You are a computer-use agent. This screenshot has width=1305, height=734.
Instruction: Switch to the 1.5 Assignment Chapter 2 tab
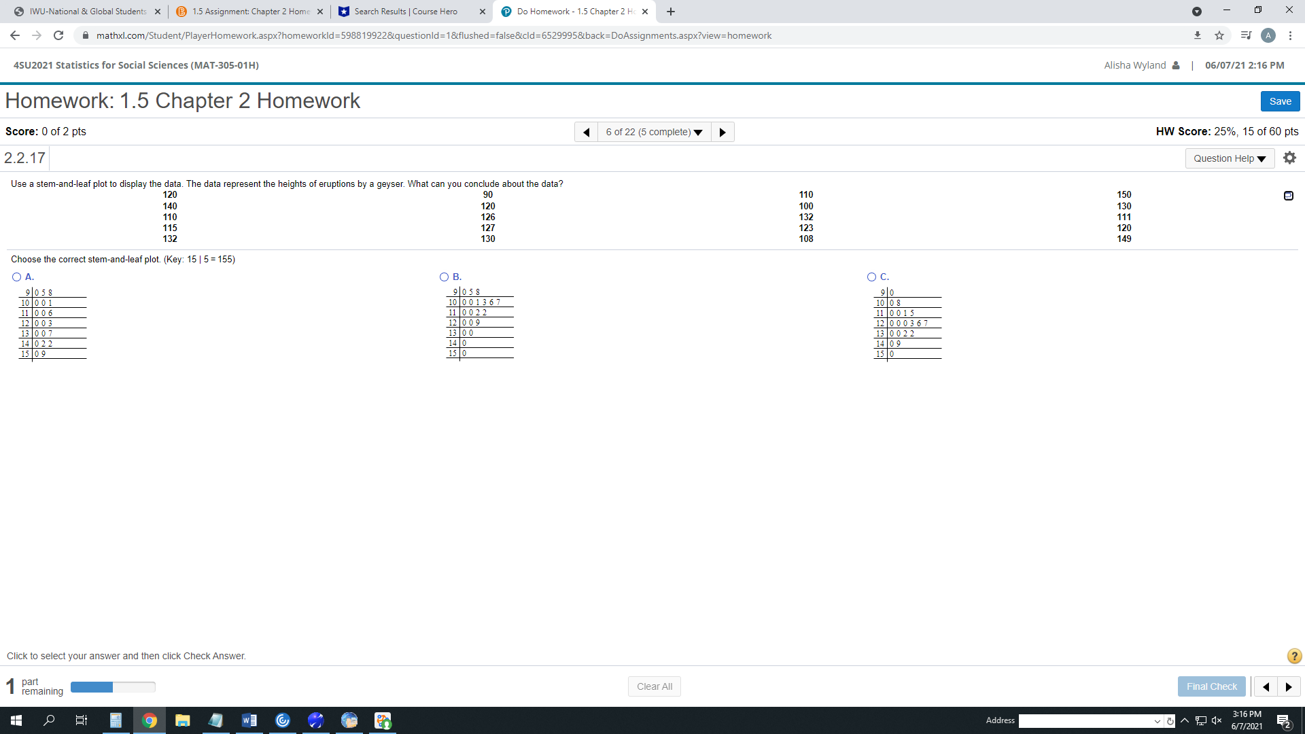(x=250, y=12)
